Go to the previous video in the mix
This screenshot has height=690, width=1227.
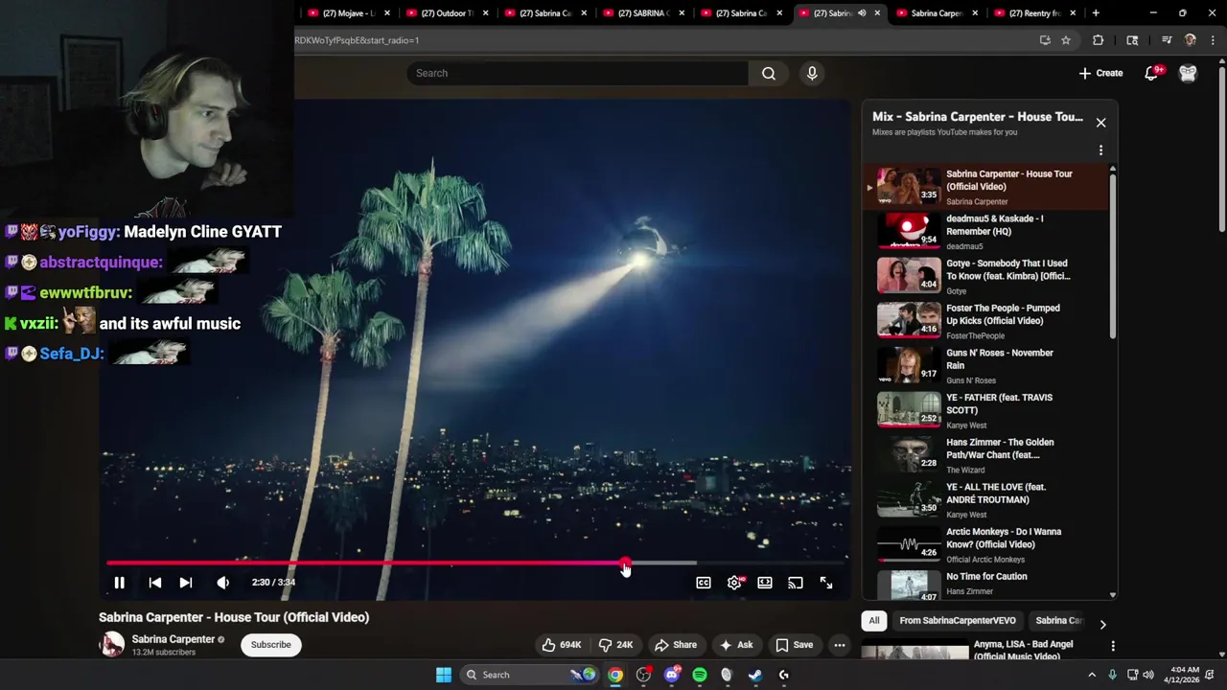[154, 583]
